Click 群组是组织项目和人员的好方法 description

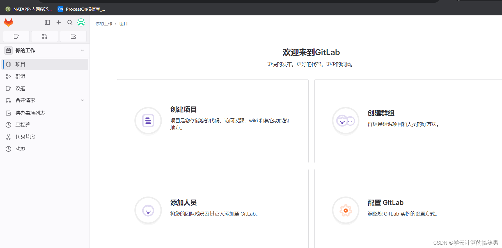pos(403,124)
